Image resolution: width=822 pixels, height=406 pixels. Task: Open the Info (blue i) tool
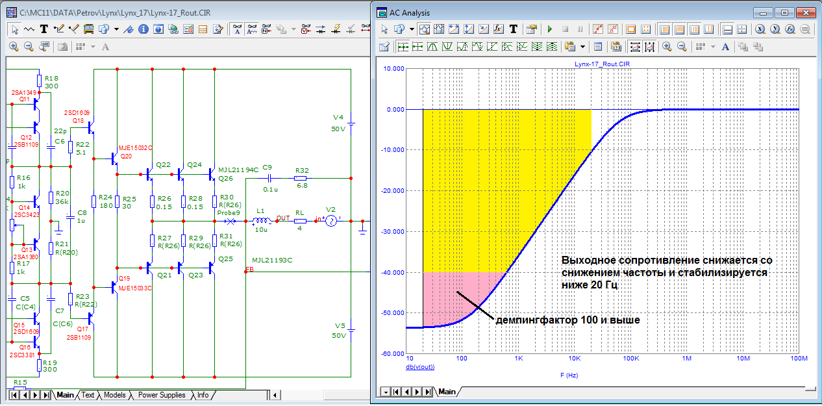click(143, 29)
